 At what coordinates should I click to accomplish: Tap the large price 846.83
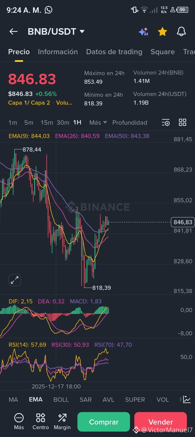(32, 79)
